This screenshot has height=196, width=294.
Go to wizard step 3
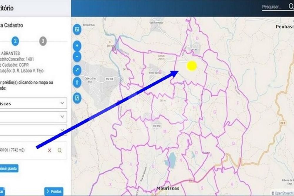pyautogui.click(x=43, y=41)
